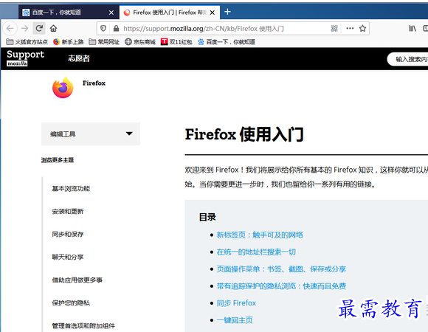Image resolution: width=428 pixels, height=332 pixels.
Task: Open 京东商城 bookmark
Action: pyautogui.click(x=140, y=42)
